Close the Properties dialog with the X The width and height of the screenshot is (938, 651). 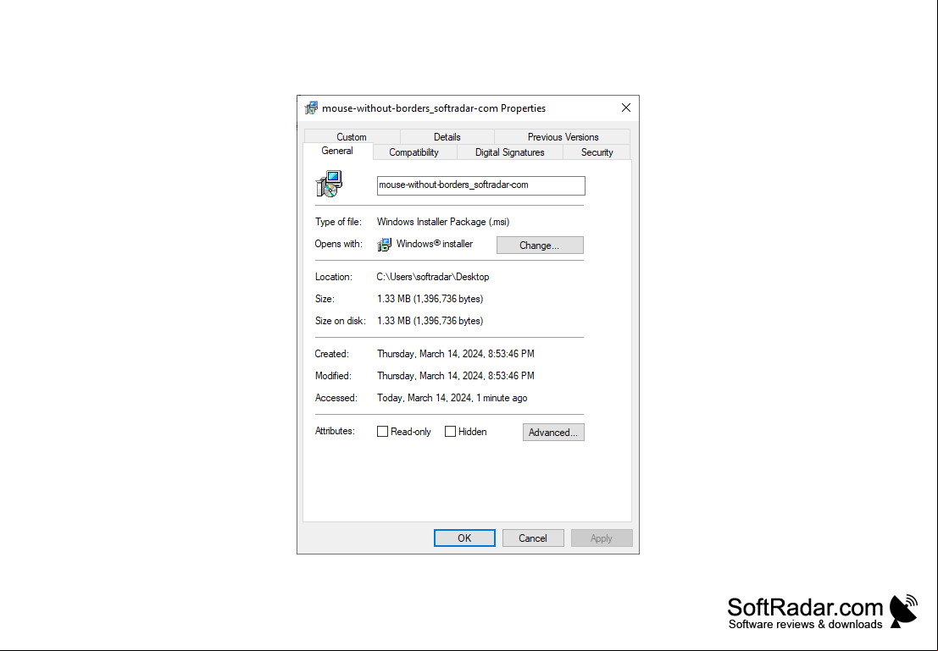coord(625,108)
